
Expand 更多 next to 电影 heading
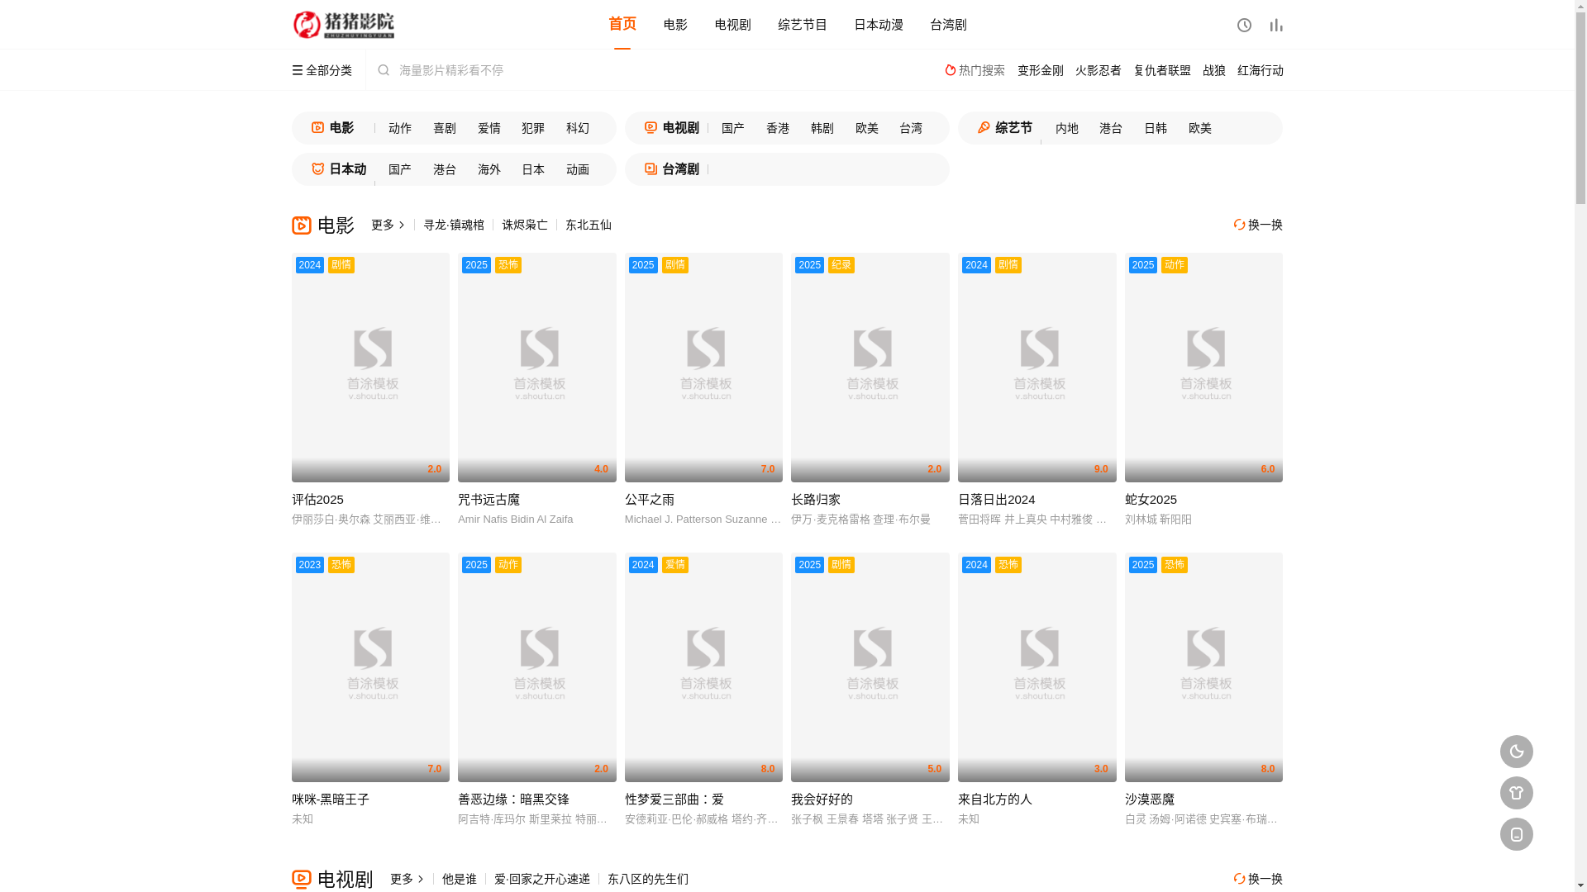tap(388, 225)
